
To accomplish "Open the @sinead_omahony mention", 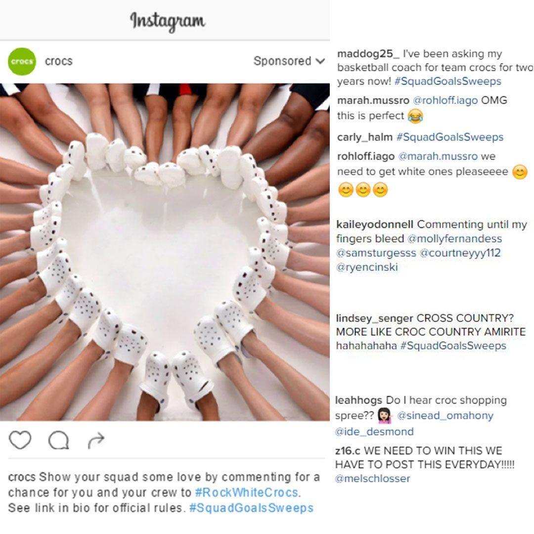I will click(x=445, y=415).
